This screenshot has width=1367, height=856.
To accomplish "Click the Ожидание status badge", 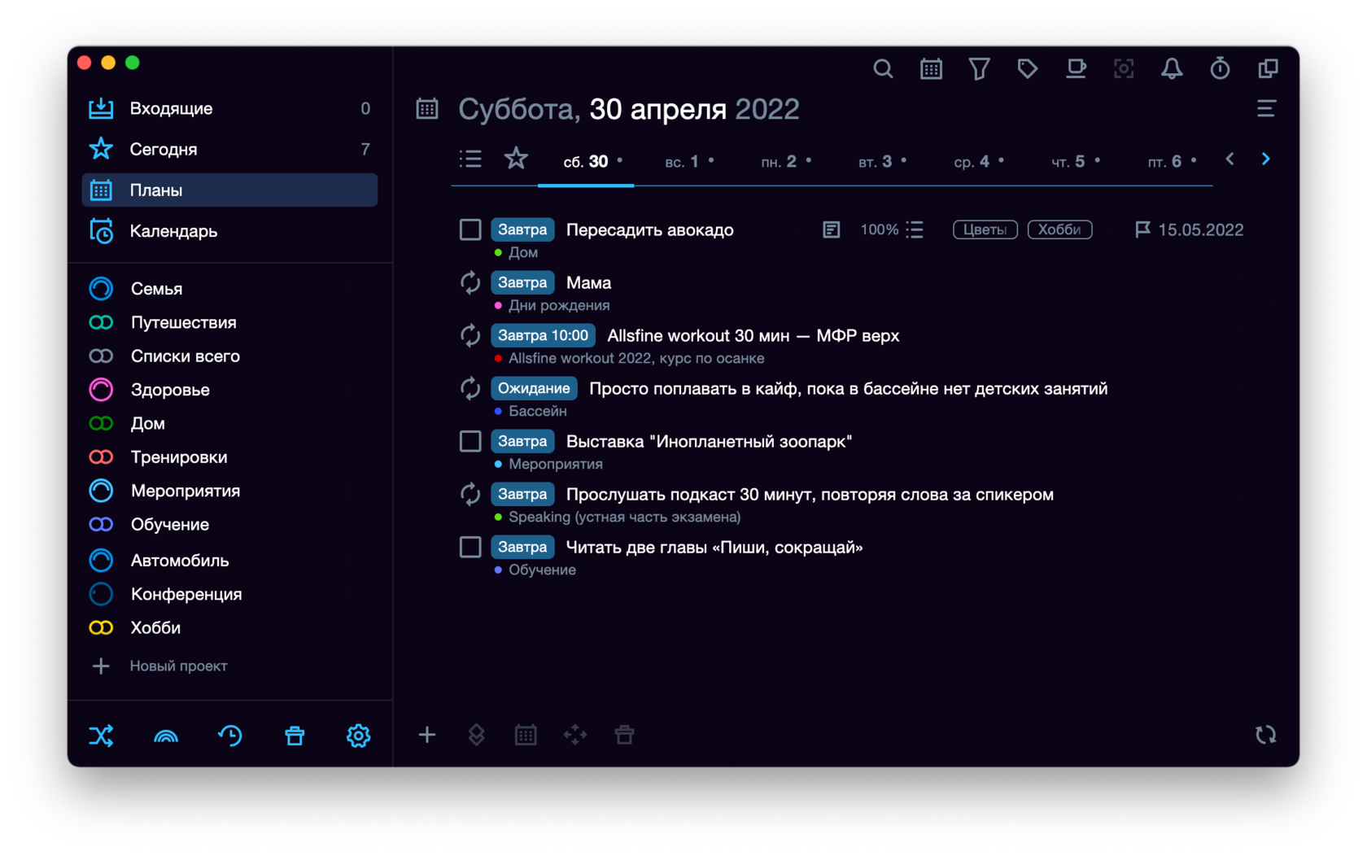I will point(534,388).
